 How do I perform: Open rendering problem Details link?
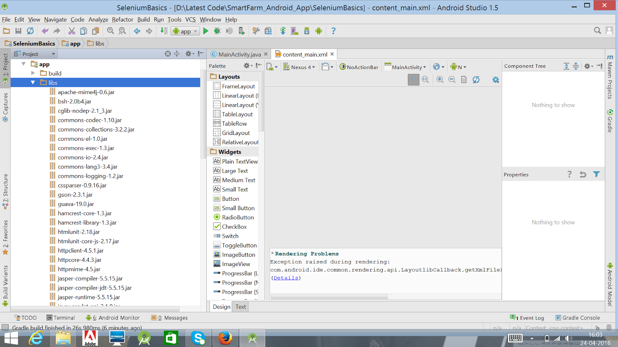click(286, 278)
